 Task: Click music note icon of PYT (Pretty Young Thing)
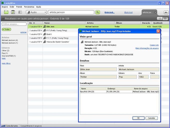[x=44, y=30]
